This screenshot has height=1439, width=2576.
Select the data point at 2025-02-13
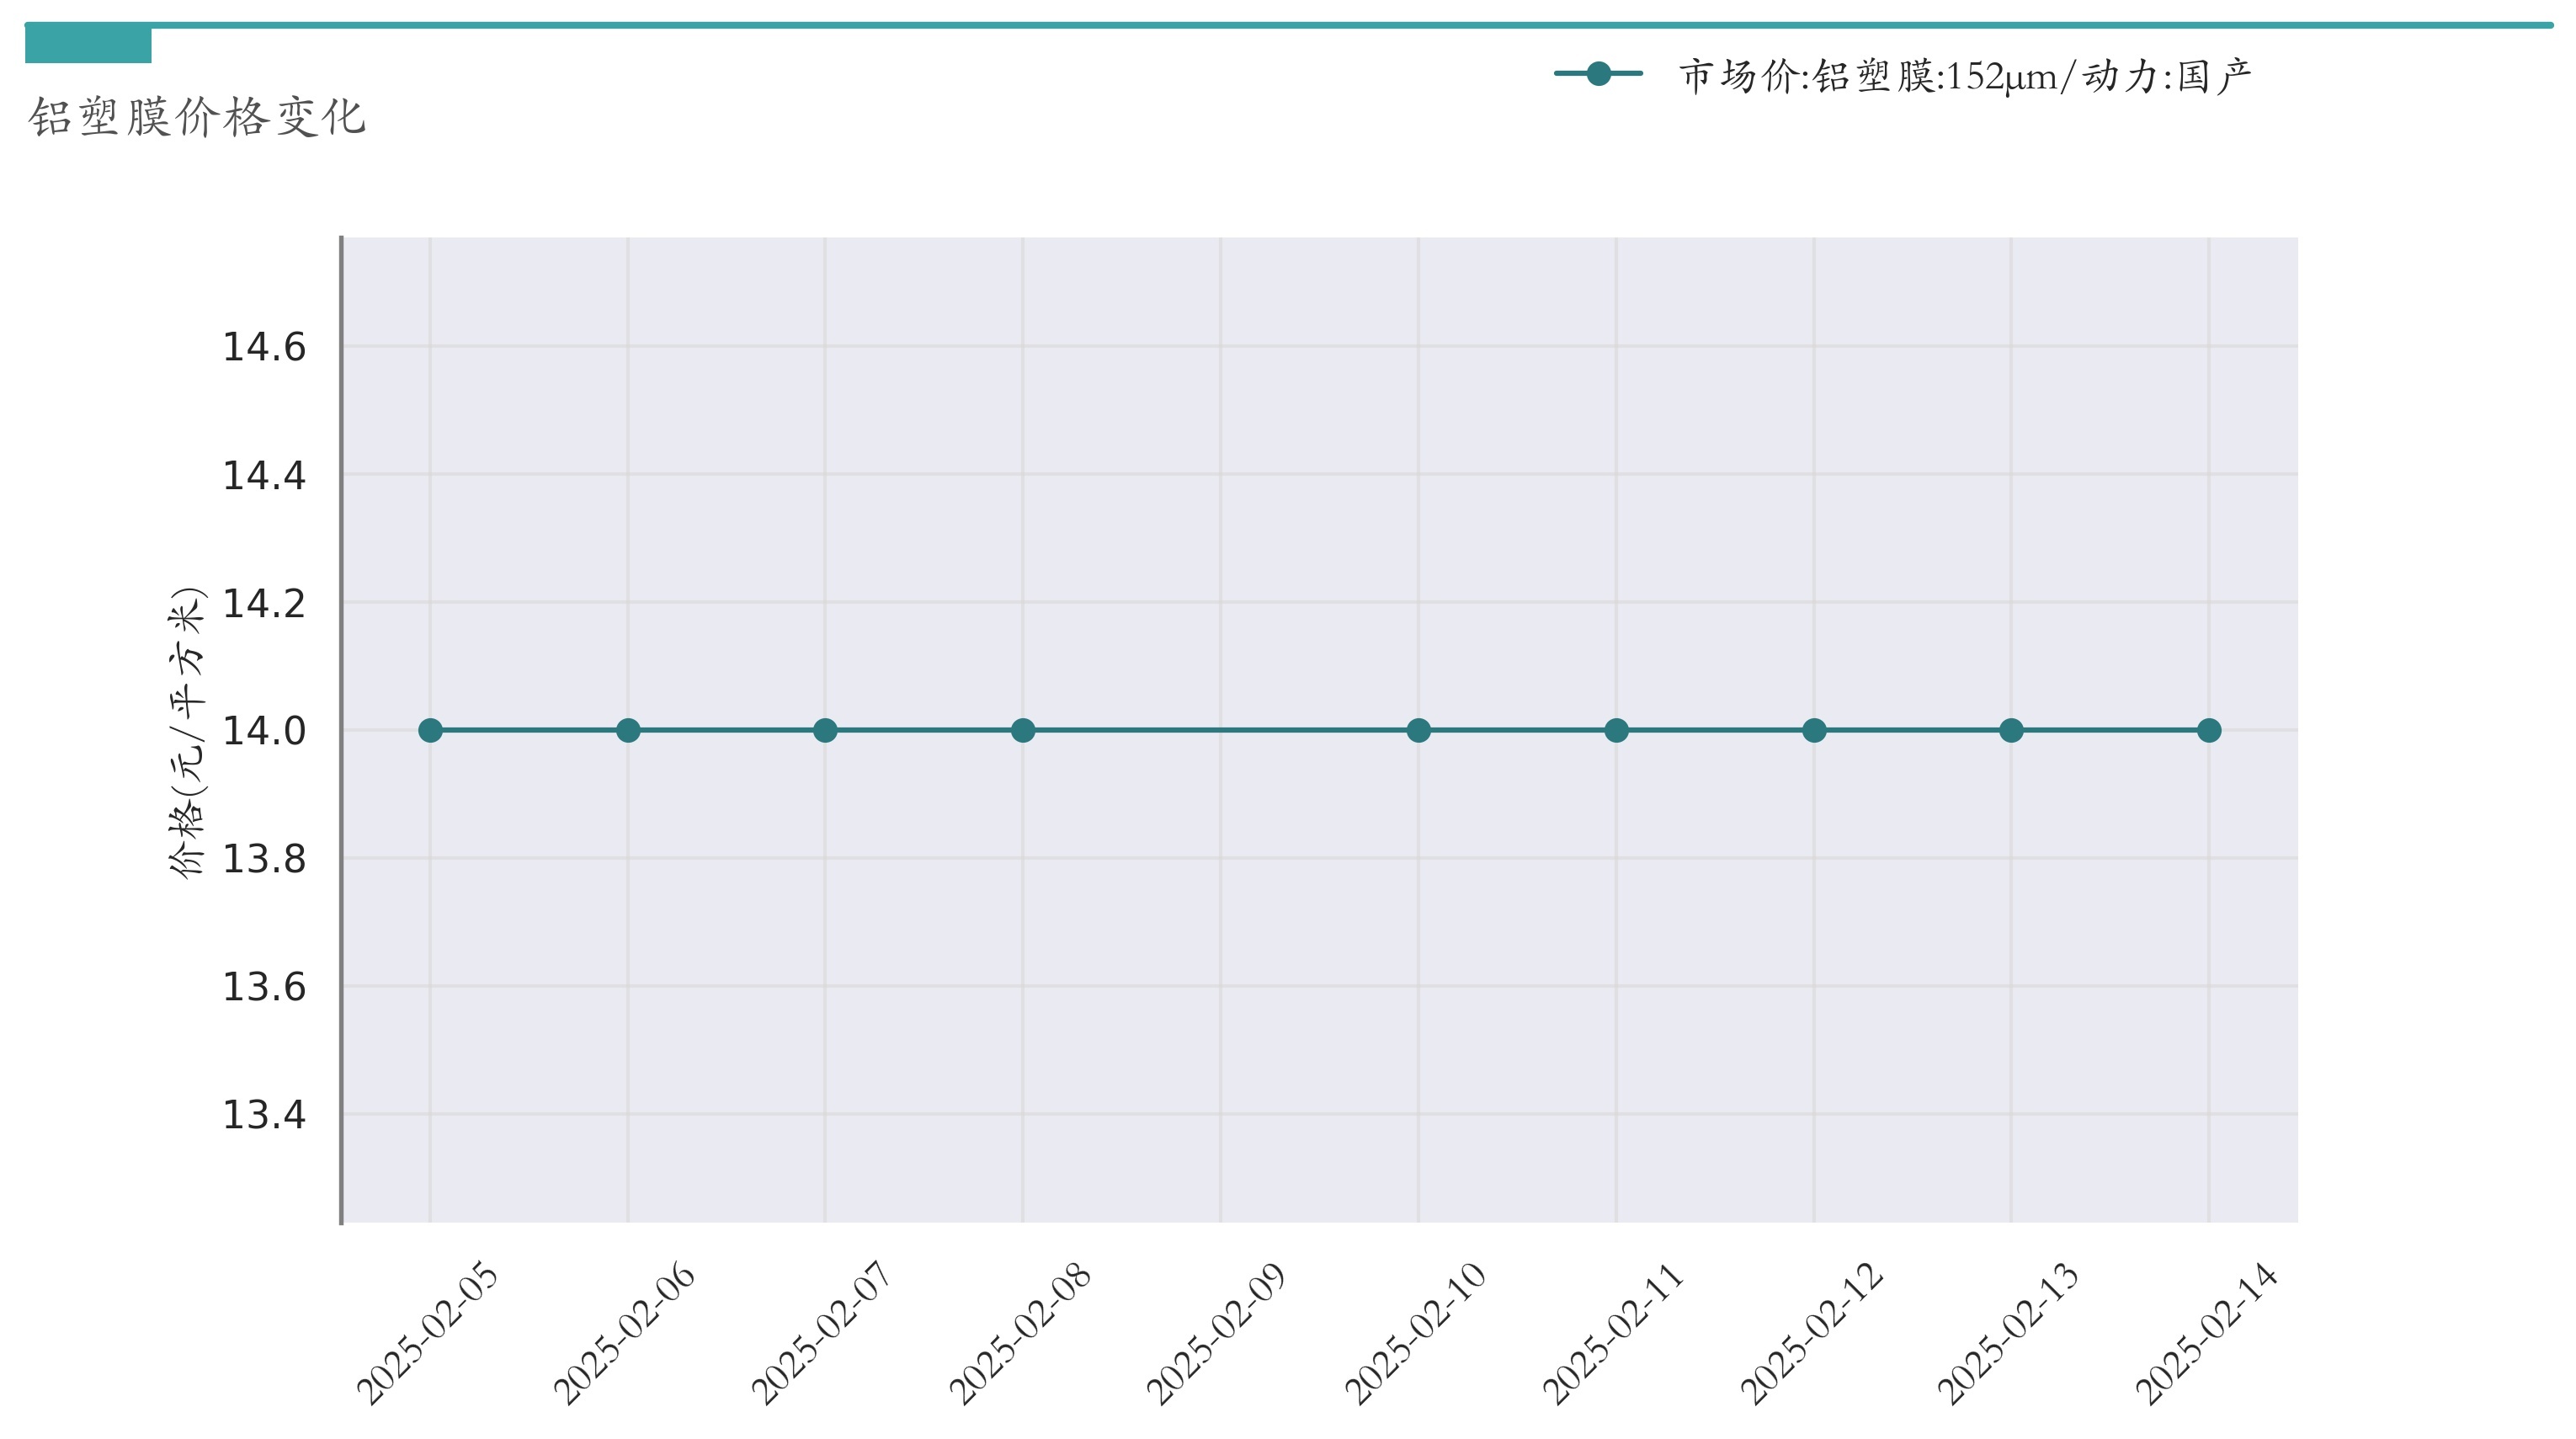tap(2011, 731)
